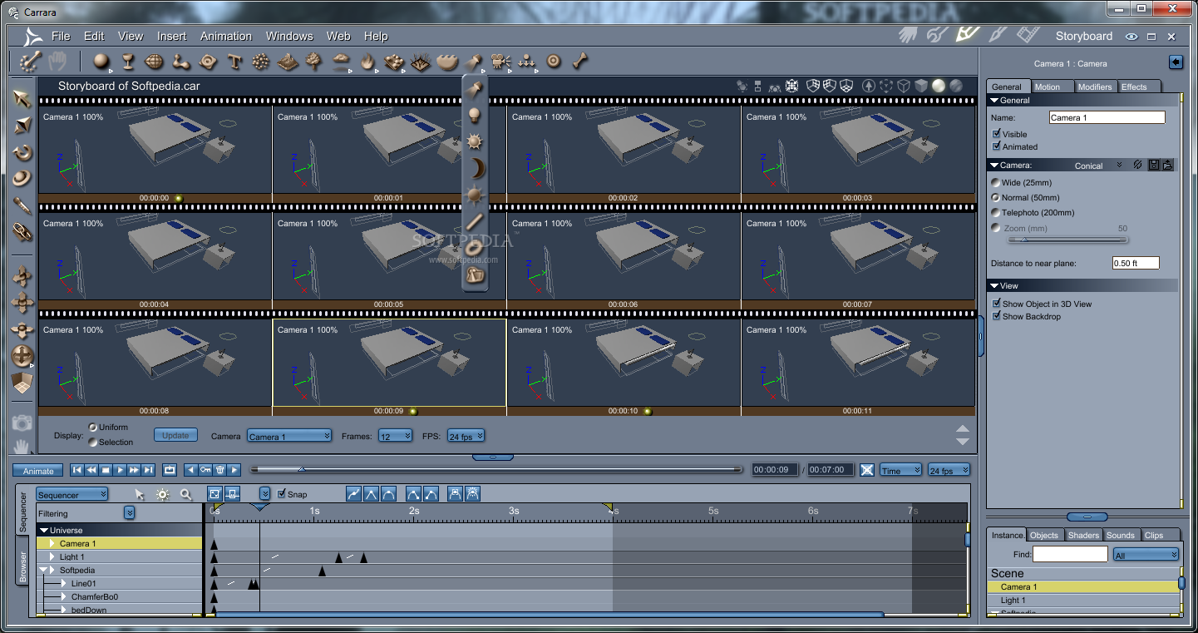1198x633 pixels.
Task: Jump to the first frame
Action: click(x=77, y=470)
